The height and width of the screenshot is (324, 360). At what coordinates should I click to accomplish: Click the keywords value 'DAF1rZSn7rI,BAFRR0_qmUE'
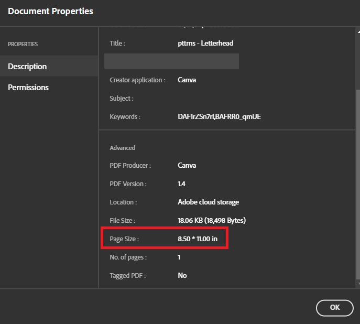(x=219, y=116)
